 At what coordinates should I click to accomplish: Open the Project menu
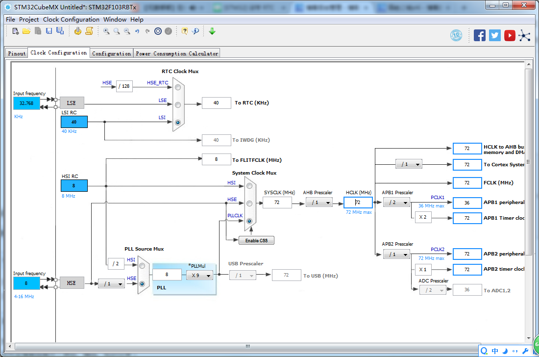click(29, 19)
